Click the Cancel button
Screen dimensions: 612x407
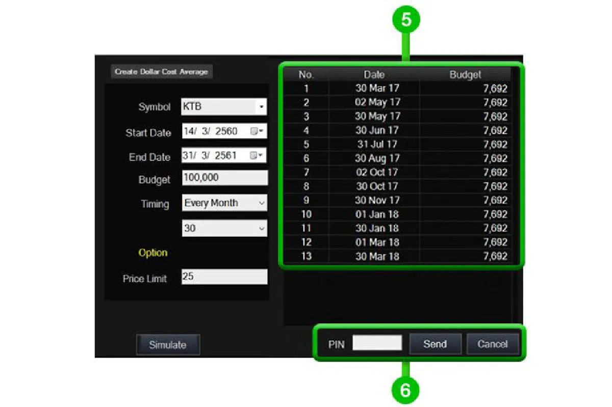point(493,344)
